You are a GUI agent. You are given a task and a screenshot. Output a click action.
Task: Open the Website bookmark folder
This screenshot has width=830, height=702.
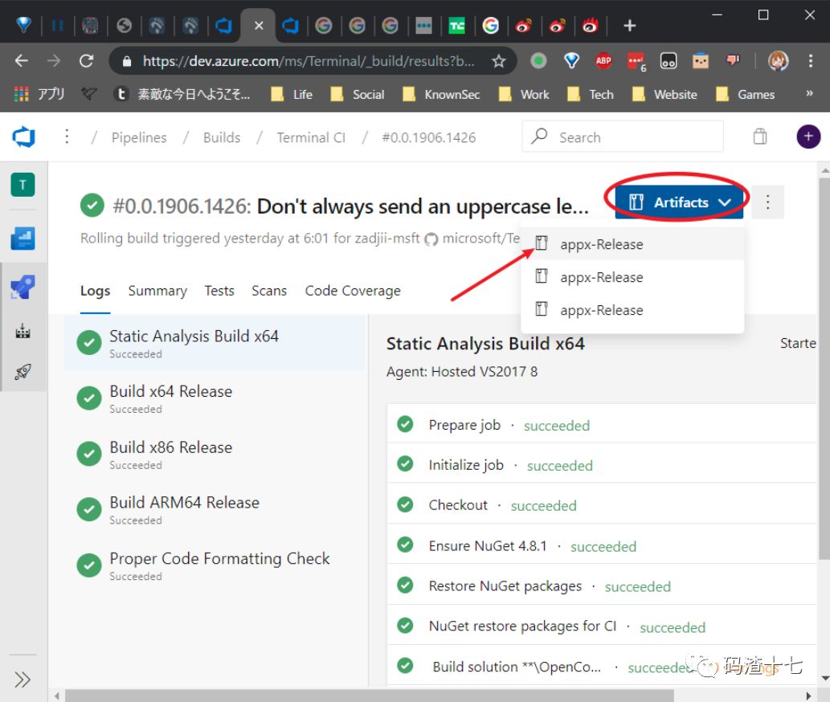tap(664, 94)
